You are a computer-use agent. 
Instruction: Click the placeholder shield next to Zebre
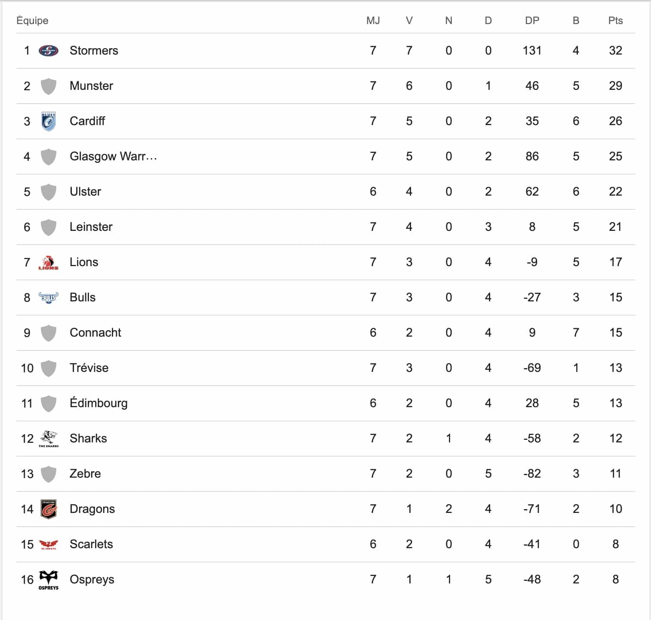click(49, 474)
